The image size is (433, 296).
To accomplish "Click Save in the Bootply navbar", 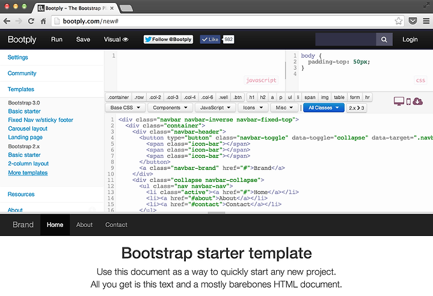I will (x=83, y=40).
